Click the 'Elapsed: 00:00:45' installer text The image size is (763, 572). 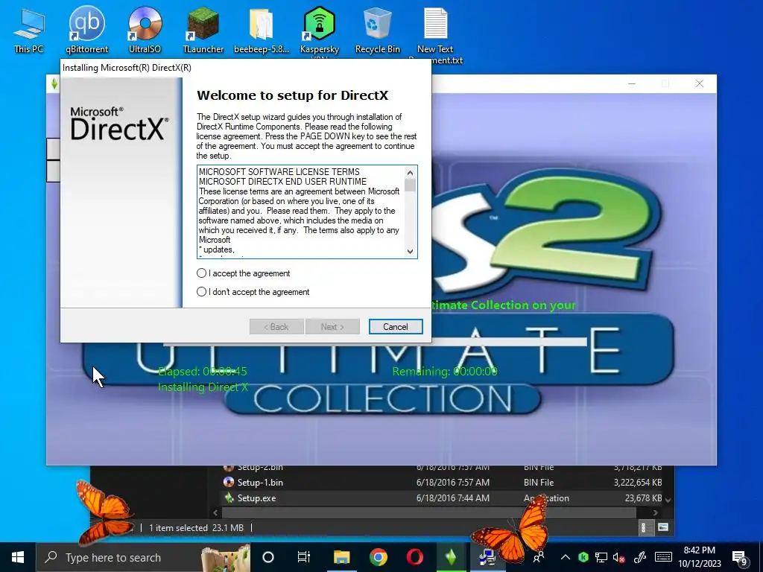pos(203,372)
